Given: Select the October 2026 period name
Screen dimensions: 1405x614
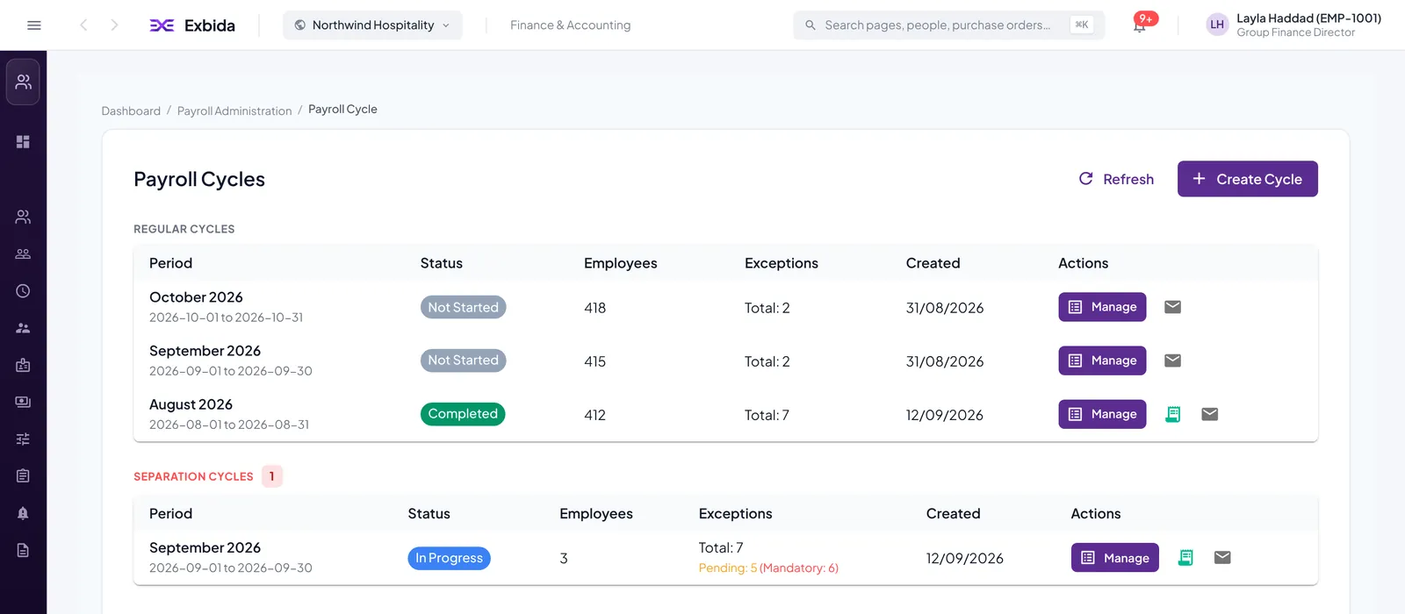Looking at the screenshot, I should click(x=196, y=297).
